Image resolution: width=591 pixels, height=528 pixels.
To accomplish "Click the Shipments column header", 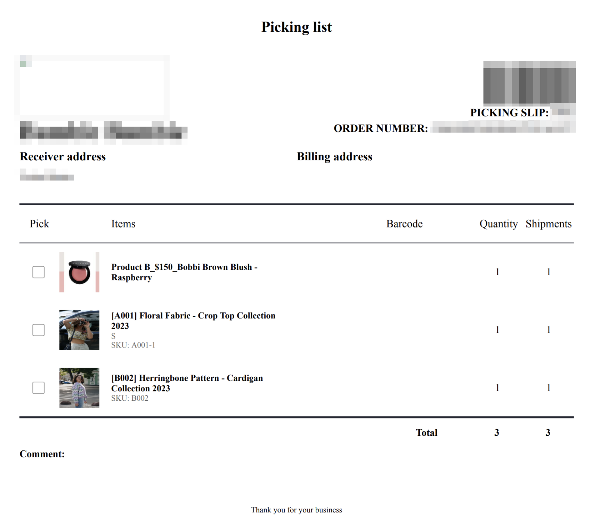I will 549,224.
